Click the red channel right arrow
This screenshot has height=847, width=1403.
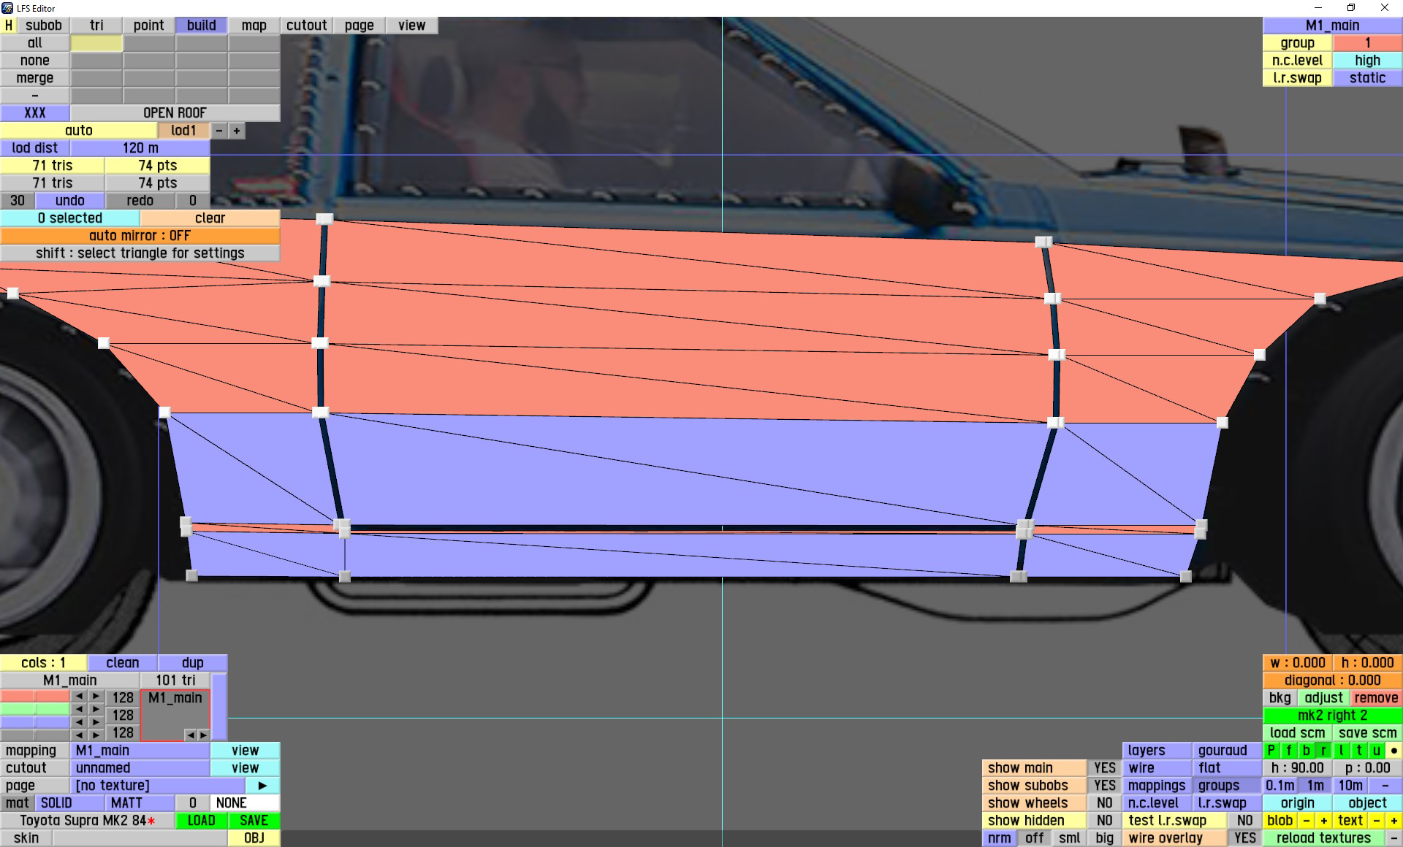[x=96, y=697]
